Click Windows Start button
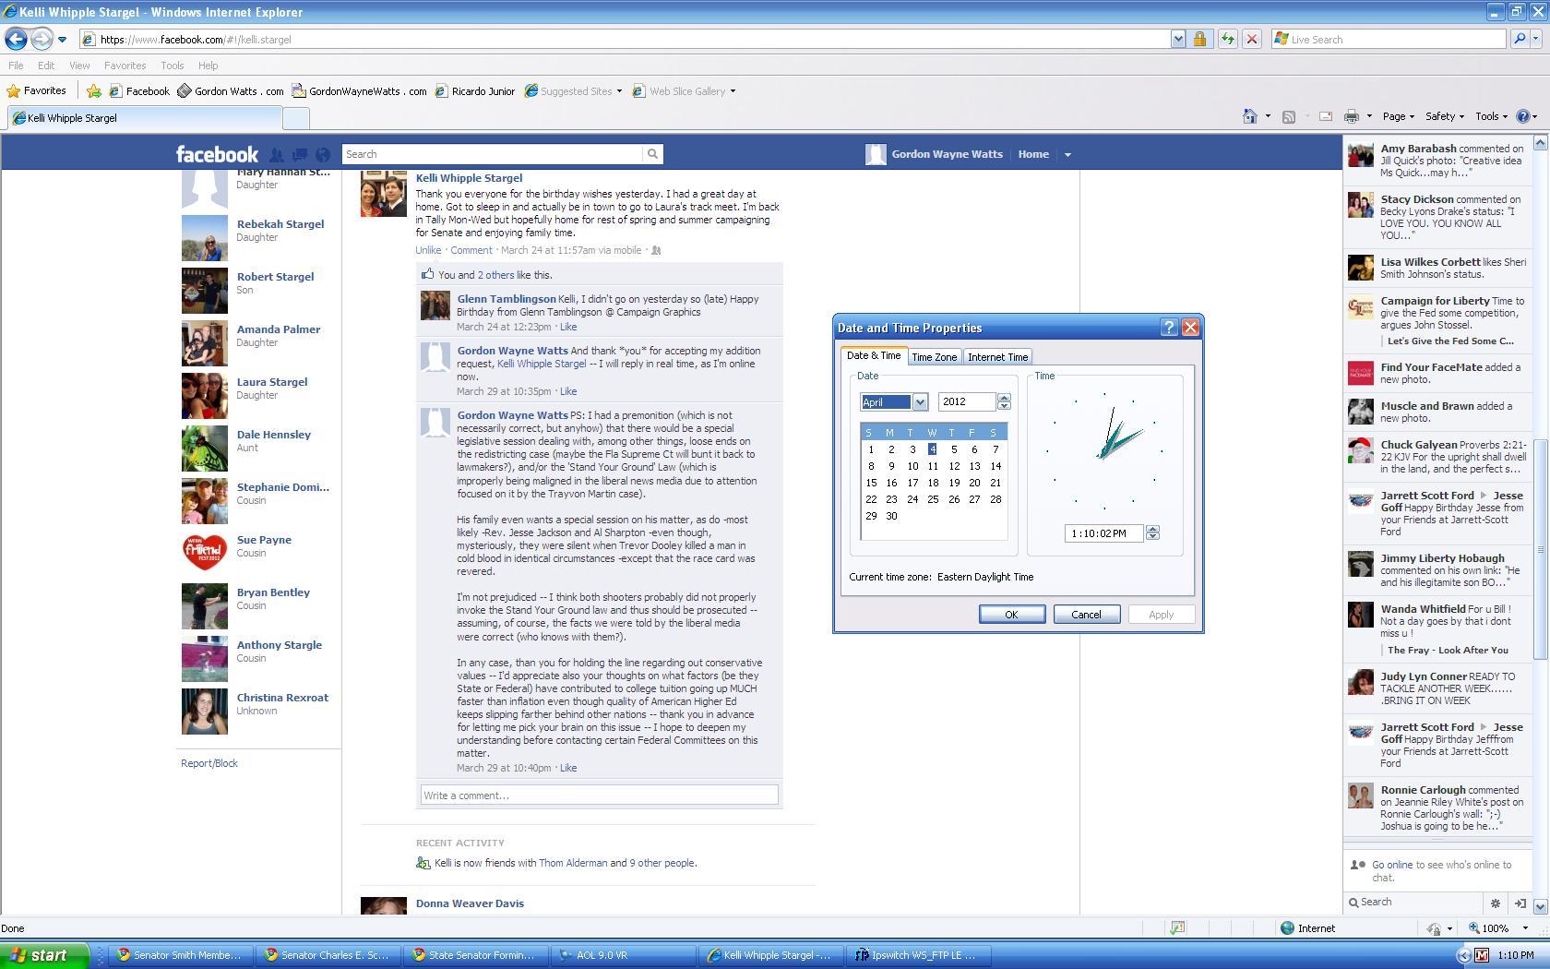 44,955
